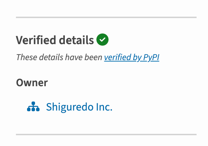Click the "Verified details" heading
The height and width of the screenshot is (146, 208).
55,40
